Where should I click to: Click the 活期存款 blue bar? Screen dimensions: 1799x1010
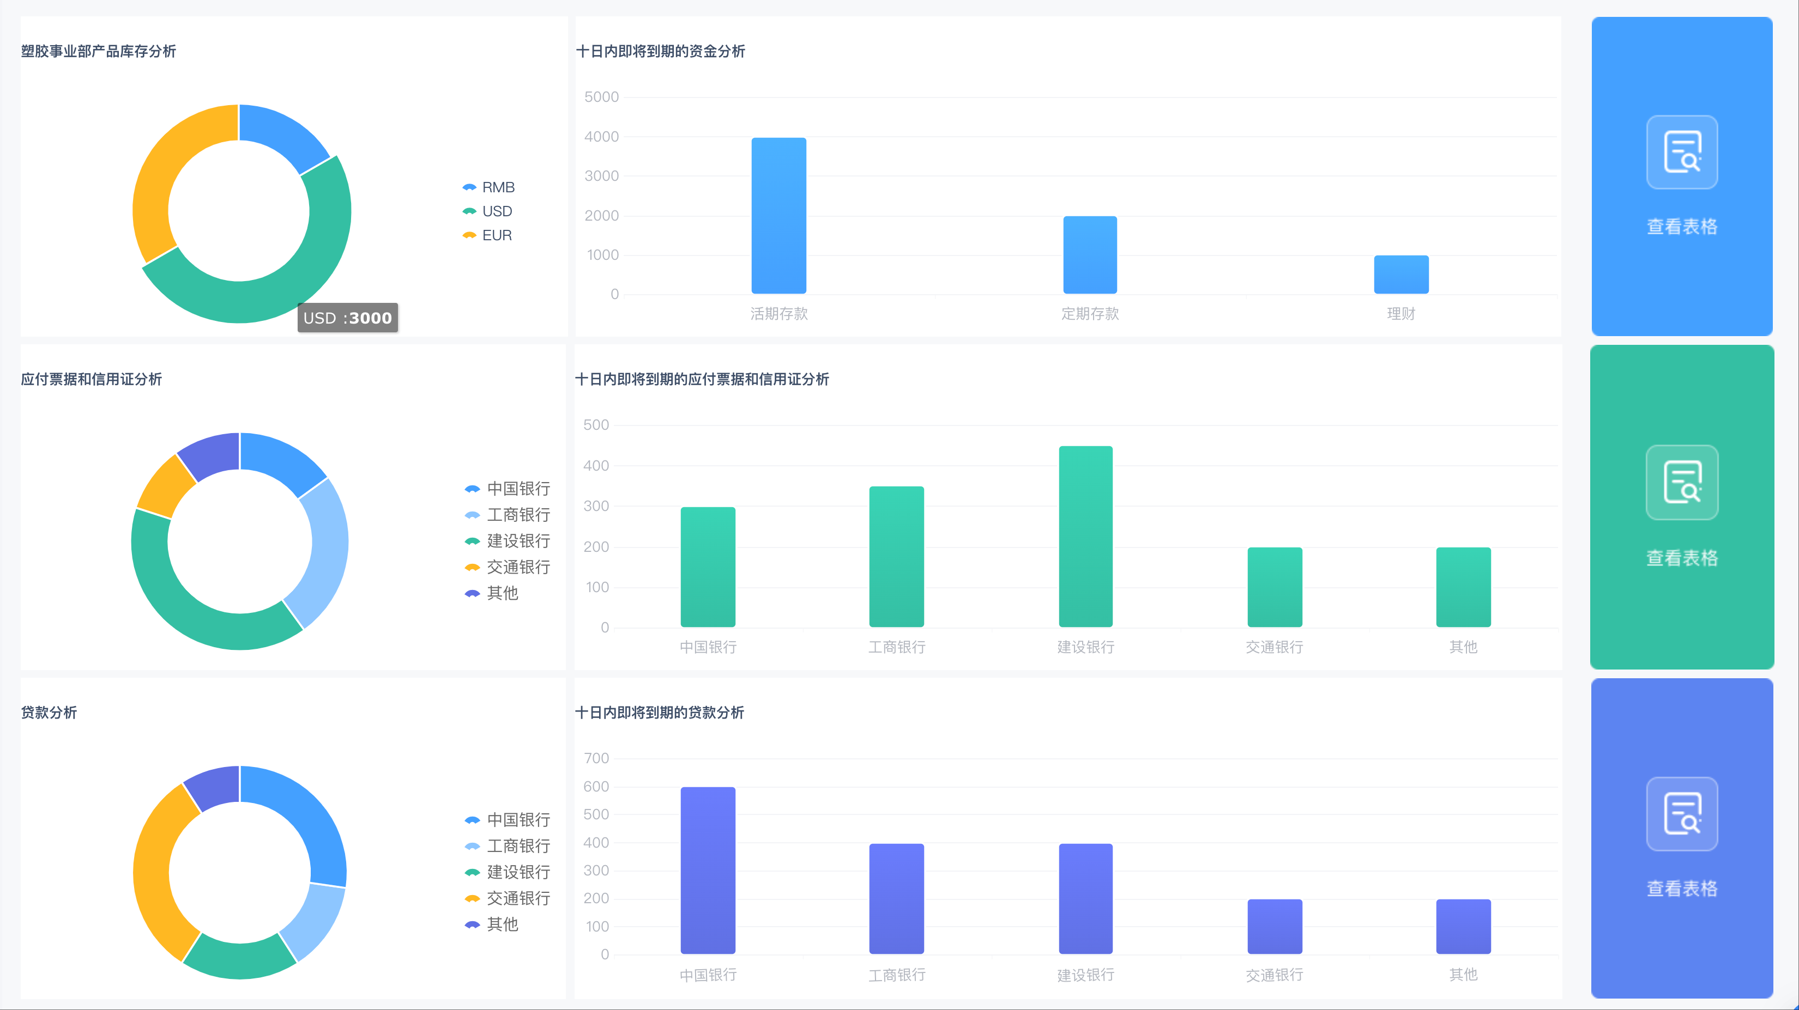(778, 216)
